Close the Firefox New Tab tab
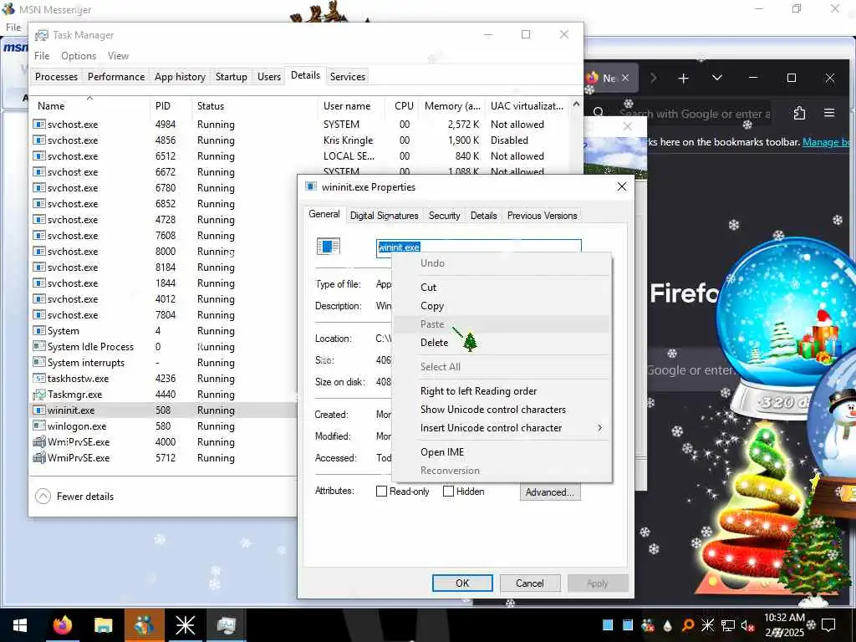 pyautogui.click(x=625, y=78)
